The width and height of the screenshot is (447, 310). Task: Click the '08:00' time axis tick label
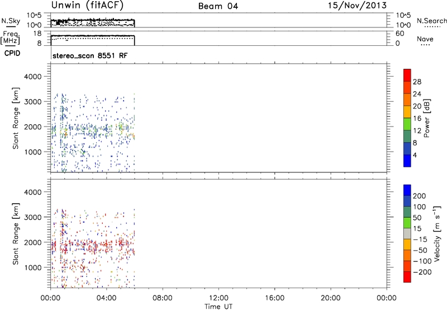click(162, 298)
